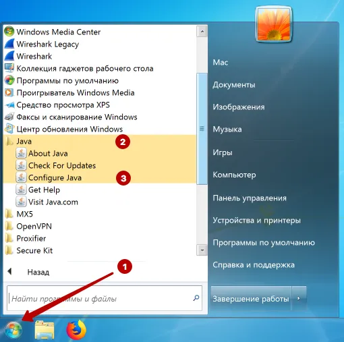The height and width of the screenshot is (342, 344).
Task: Click the scrollbar down arrow
Action: [202, 250]
